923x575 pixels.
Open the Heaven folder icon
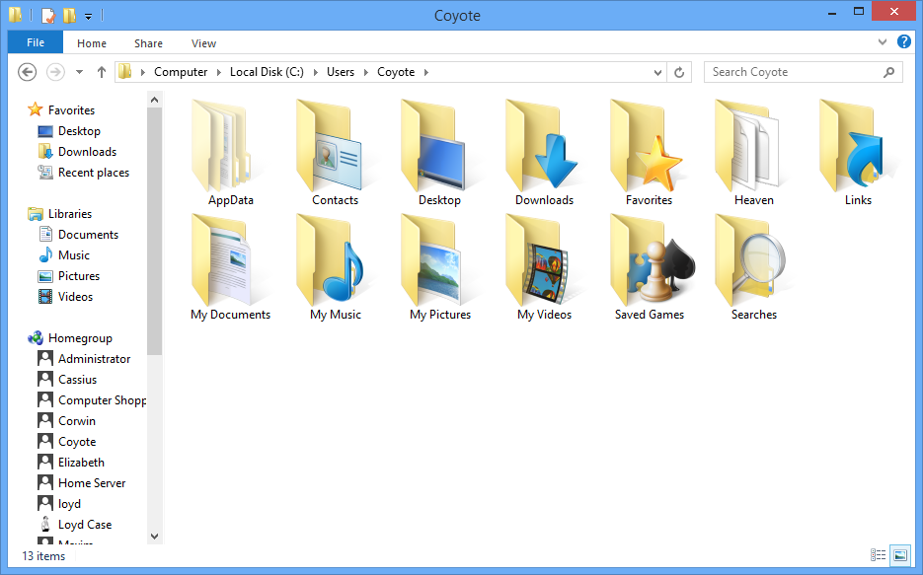click(x=747, y=145)
